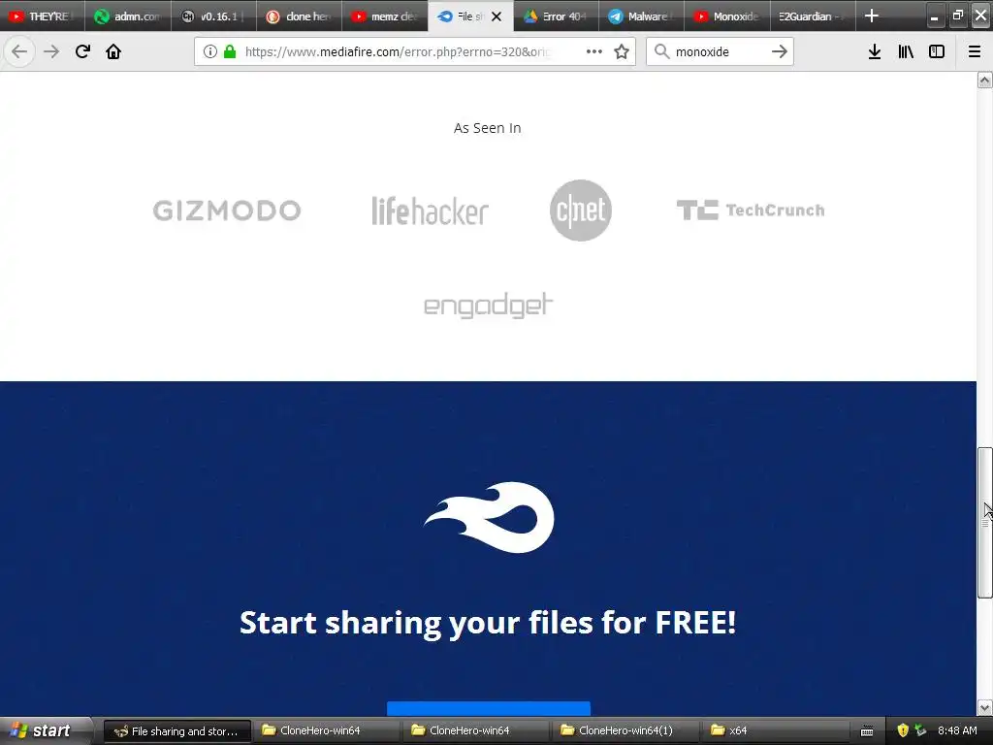Go back to the previous page

[19, 52]
